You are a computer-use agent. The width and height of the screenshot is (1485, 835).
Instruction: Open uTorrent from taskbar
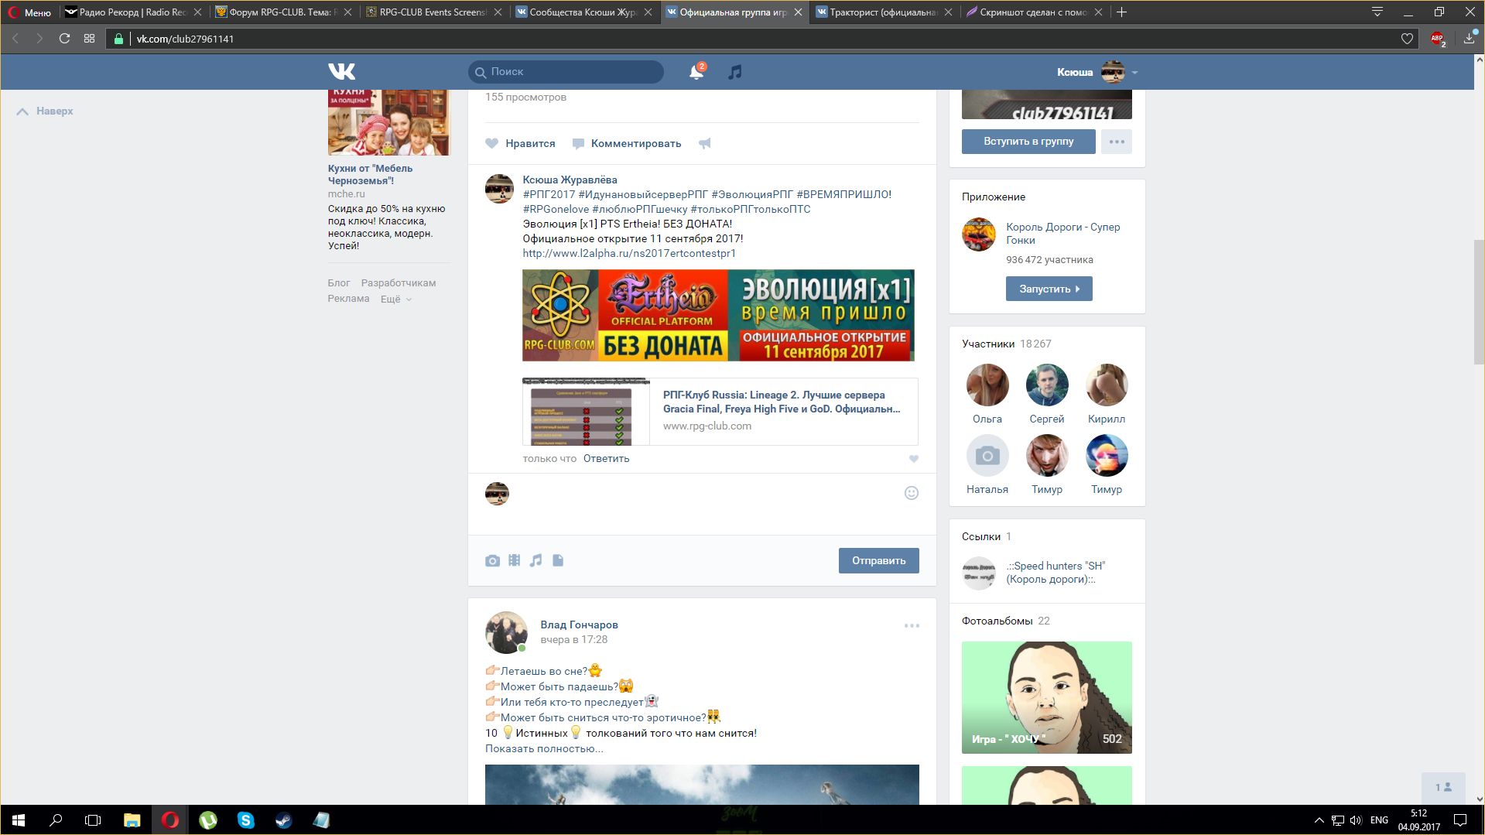tap(207, 820)
